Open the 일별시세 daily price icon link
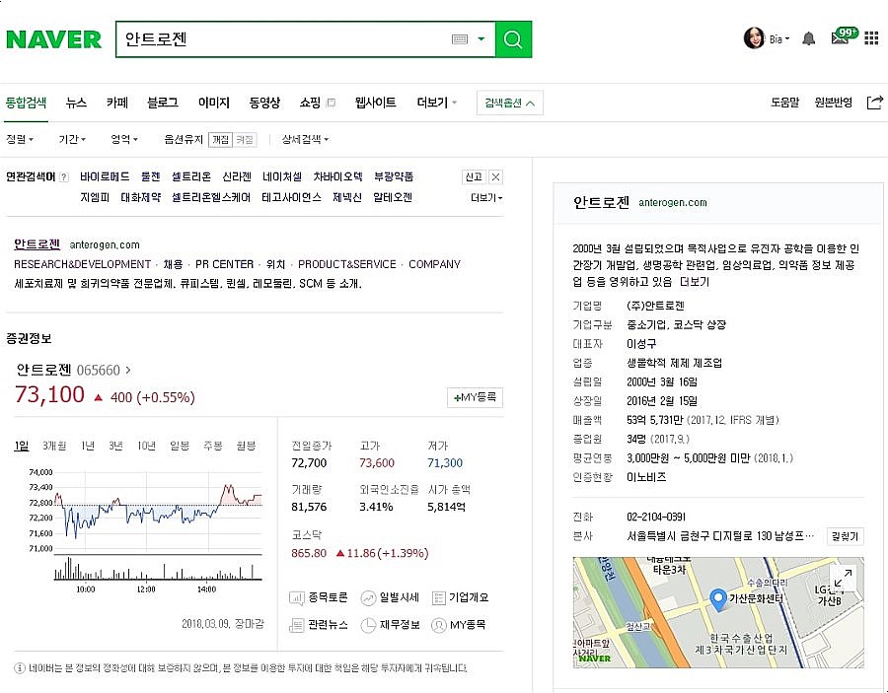Viewport: 888px width, 693px height. [x=390, y=597]
